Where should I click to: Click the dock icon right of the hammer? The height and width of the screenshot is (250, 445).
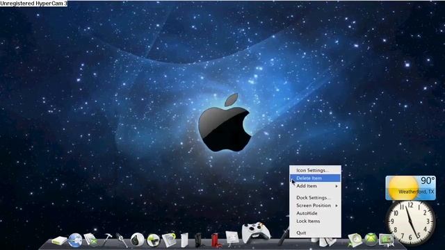point(122,240)
